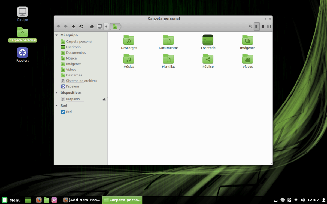Enable grid icon view
The height and width of the screenshot is (204, 327).
(256, 26)
